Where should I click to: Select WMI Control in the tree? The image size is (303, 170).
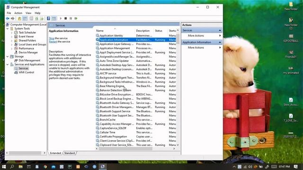coord(27,72)
